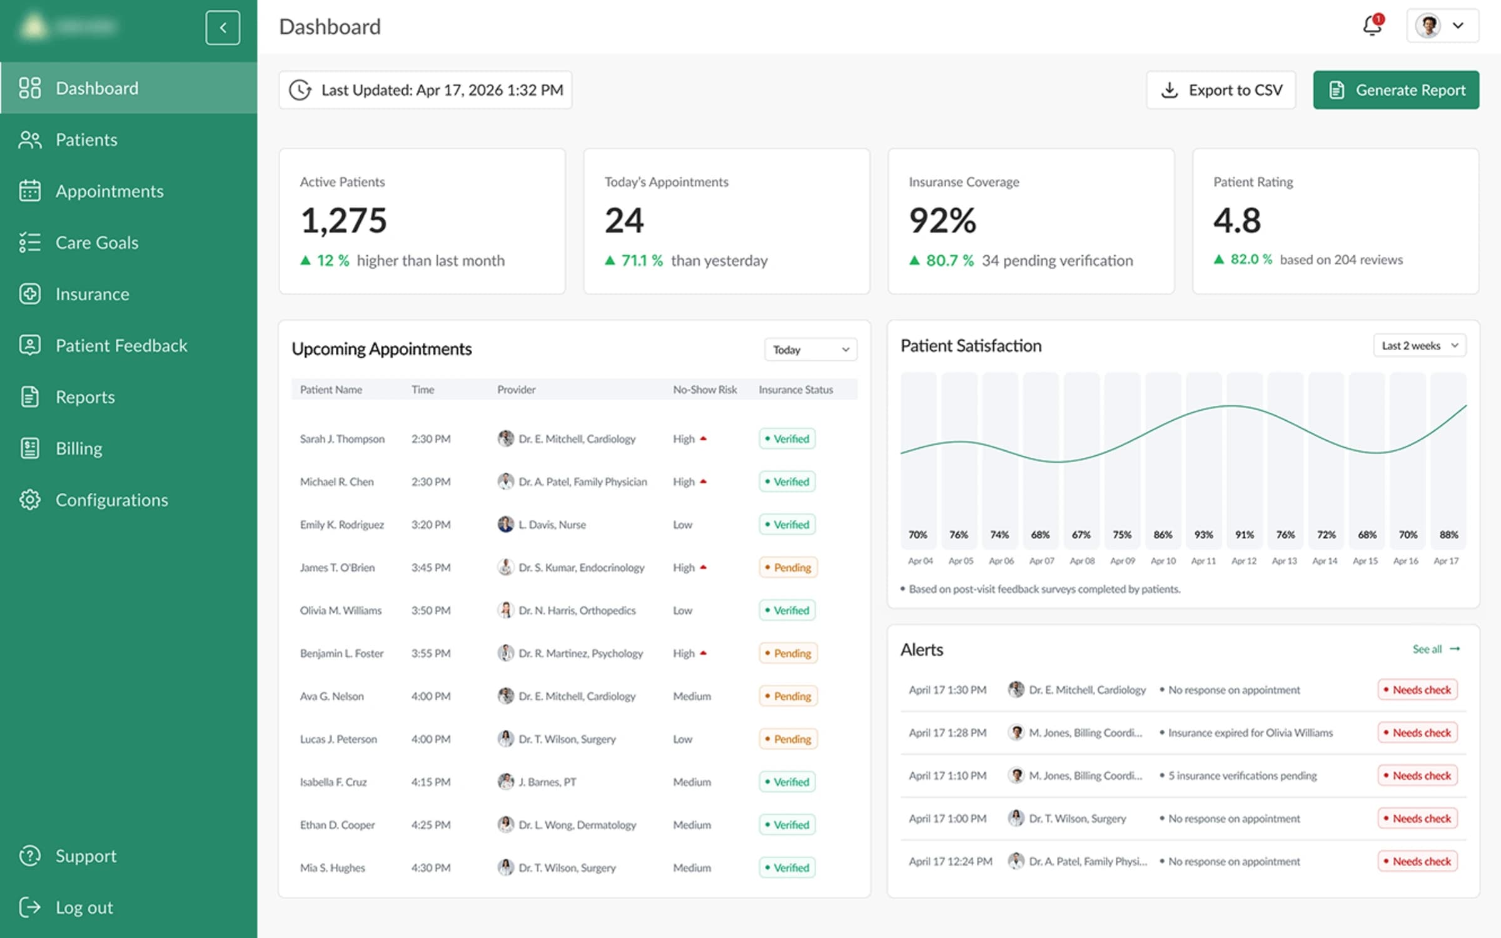The width and height of the screenshot is (1501, 938).
Task: Click Verified status for Emily K. Rodriguez
Action: (x=787, y=525)
